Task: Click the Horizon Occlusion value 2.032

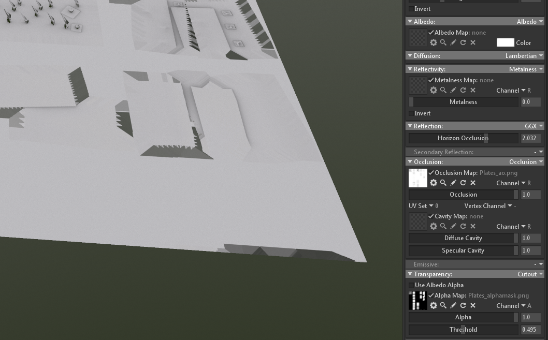Action: tap(530, 138)
